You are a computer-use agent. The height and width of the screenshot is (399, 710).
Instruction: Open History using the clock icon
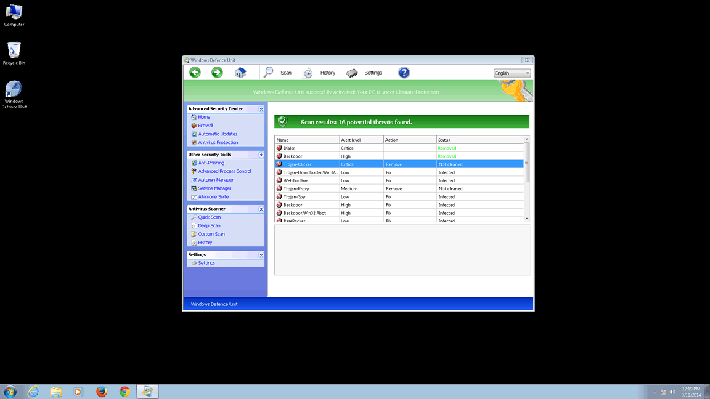[308, 73]
